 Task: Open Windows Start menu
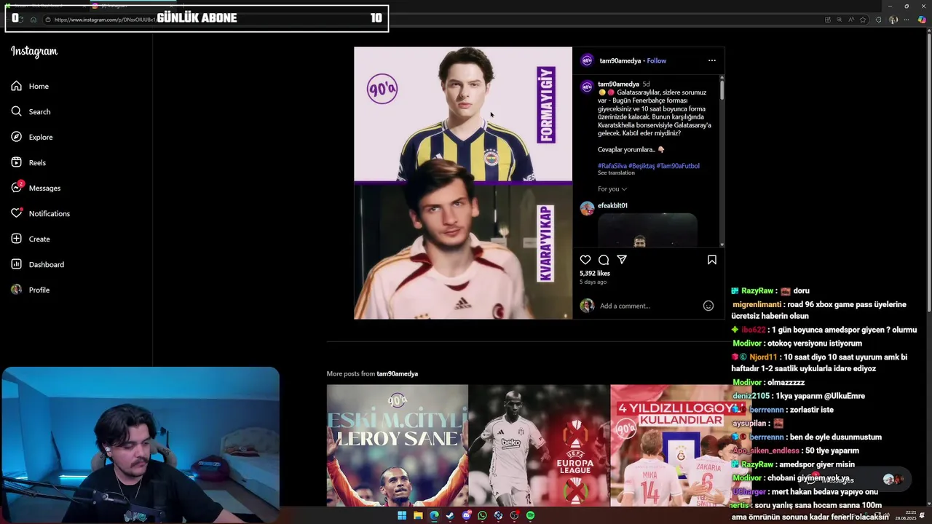click(x=402, y=515)
